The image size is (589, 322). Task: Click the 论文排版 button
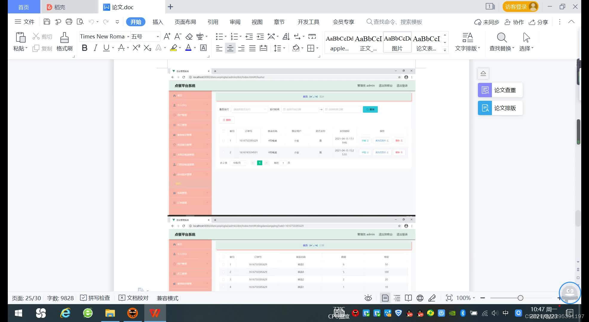[x=500, y=108]
